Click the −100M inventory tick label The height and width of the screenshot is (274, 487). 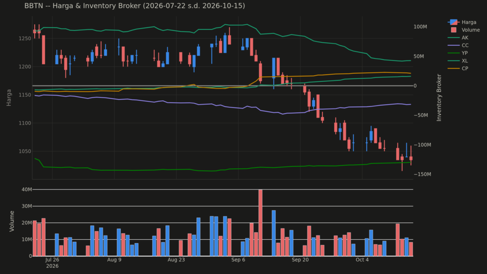(422, 145)
